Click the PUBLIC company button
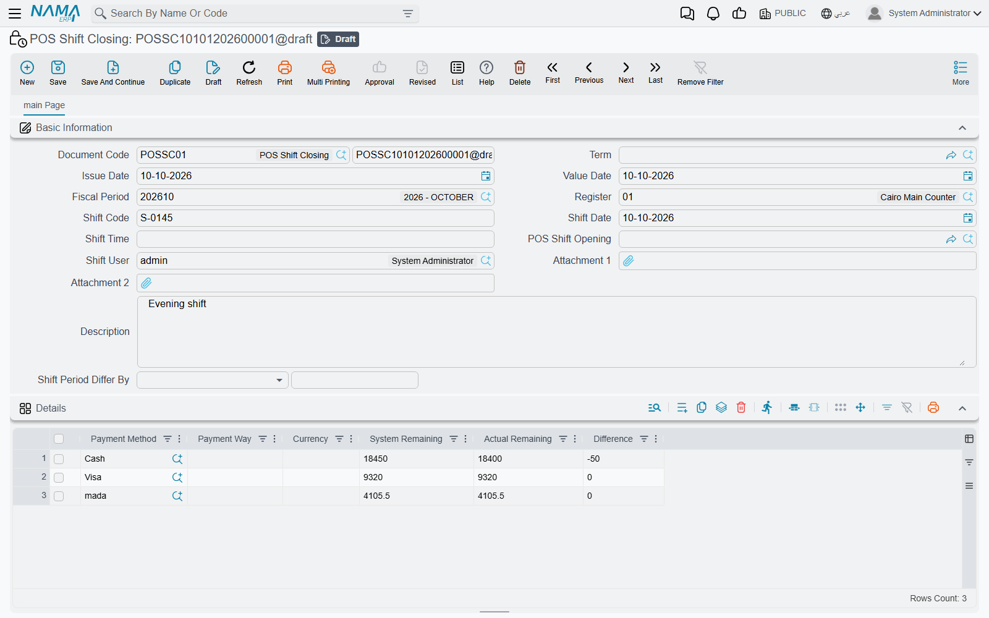The height and width of the screenshot is (618, 989). [783, 13]
